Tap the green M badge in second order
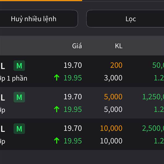Viewport: 164px width, 164px height. coord(19,97)
